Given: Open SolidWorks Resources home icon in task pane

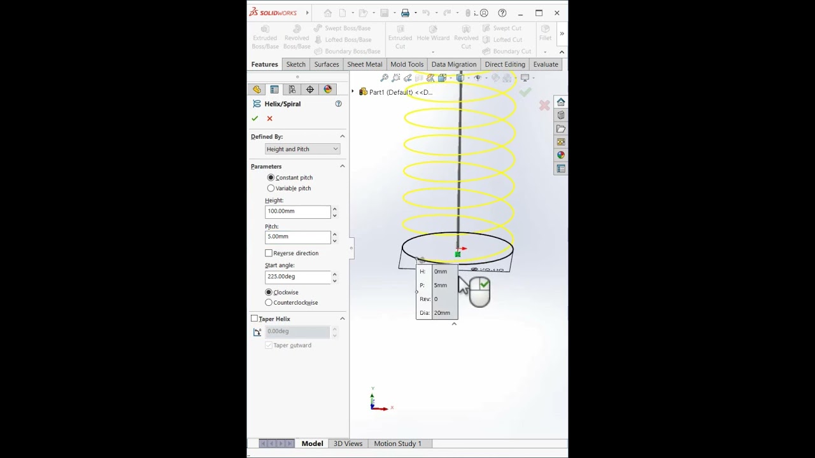Looking at the screenshot, I should [x=561, y=102].
